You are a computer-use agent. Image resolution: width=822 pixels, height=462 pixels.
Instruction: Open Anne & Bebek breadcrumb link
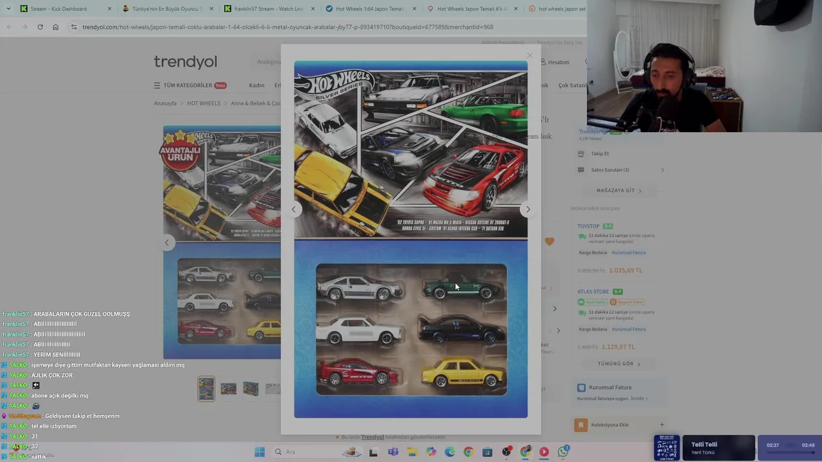click(256, 103)
